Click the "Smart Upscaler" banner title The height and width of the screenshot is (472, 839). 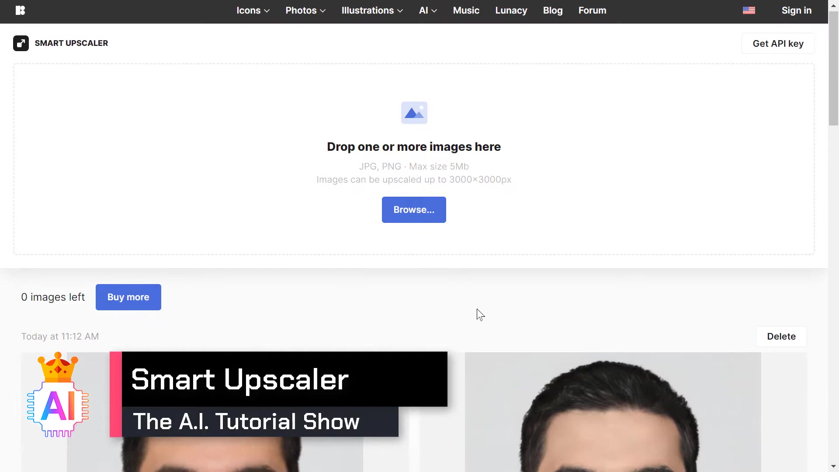click(x=240, y=379)
